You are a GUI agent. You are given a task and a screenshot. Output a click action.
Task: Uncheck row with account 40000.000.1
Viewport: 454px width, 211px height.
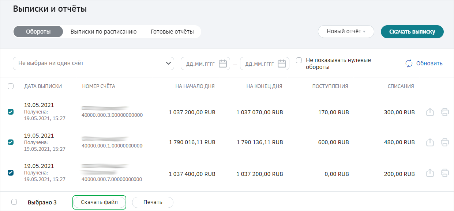pos(11,142)
